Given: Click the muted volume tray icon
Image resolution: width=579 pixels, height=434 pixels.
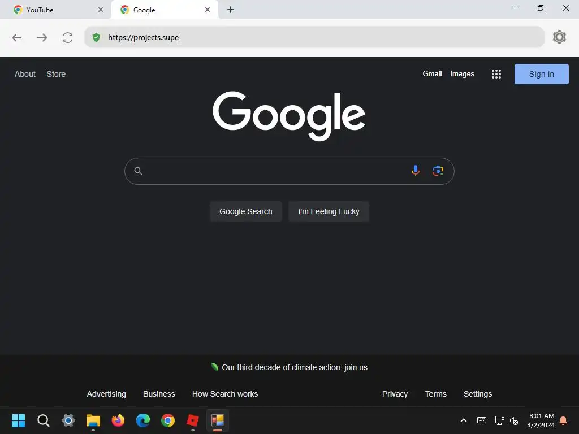Looking at the screenshot, I should point(514,420).
